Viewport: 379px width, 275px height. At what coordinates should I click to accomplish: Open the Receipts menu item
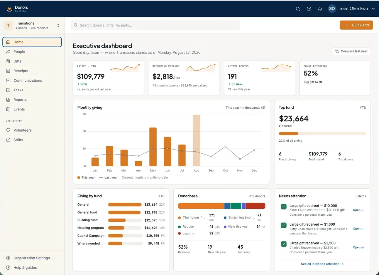click(x=32, y=71)
